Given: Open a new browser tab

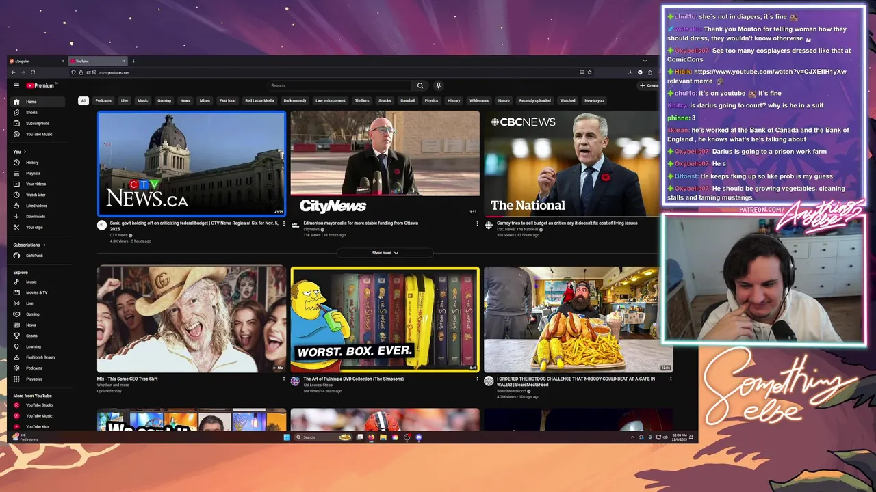Looking at the screenshot, I should pos(133,61).
